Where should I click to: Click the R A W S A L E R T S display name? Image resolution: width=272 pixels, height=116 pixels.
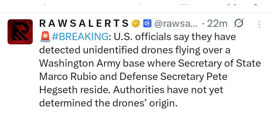pos(84,24)
